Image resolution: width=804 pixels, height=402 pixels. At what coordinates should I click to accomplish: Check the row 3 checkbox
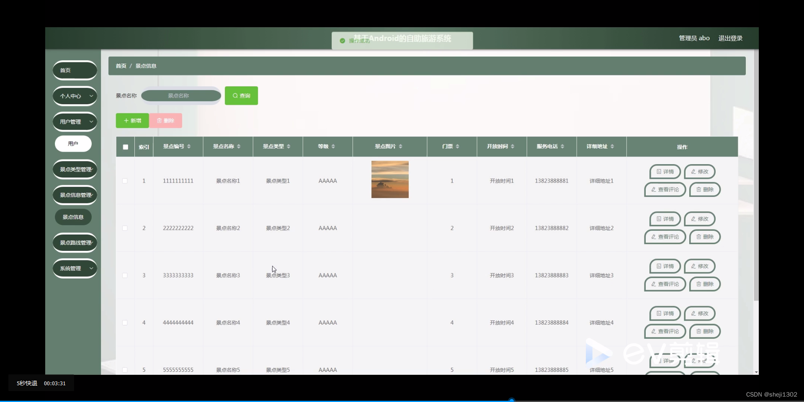[125, 276]
